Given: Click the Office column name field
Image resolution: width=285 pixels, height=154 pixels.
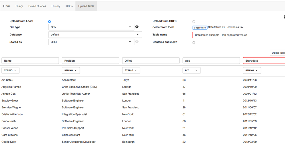Looking at the screenshot, I should pyautogui.click(x=151, y=61).
